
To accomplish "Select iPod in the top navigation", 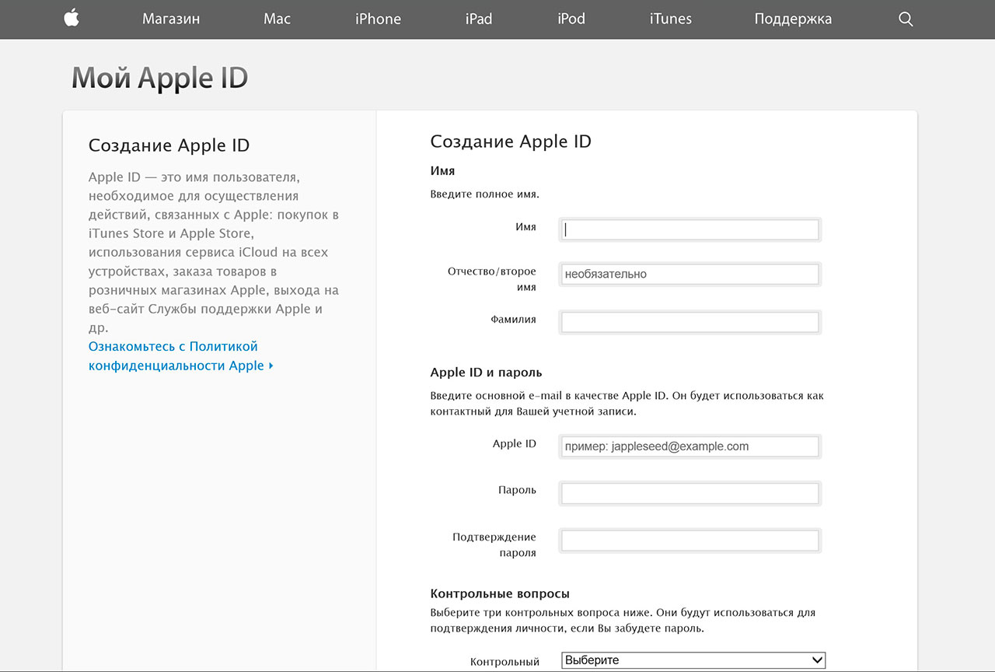I will pyautogui.click(x=571, y=19).
